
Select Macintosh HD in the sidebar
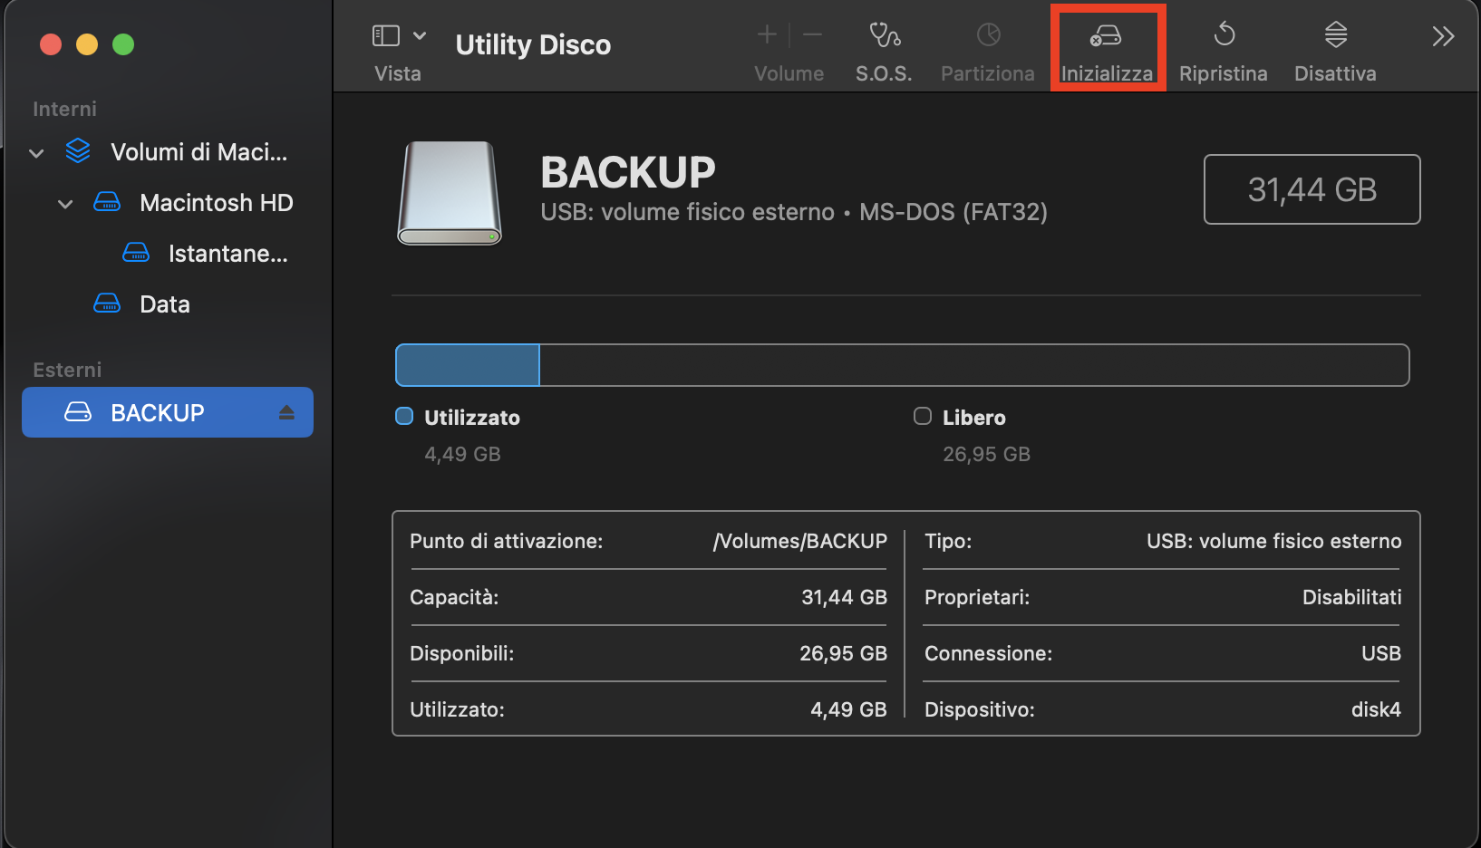tap(216, 203)
